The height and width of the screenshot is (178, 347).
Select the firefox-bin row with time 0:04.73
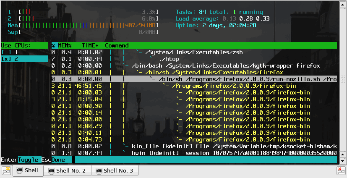point(194,139)
